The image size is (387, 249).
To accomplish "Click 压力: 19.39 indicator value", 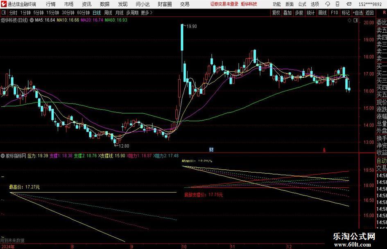I will point(38,156).
